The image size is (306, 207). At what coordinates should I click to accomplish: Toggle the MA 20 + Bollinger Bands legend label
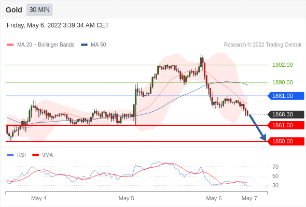[46, 45]
